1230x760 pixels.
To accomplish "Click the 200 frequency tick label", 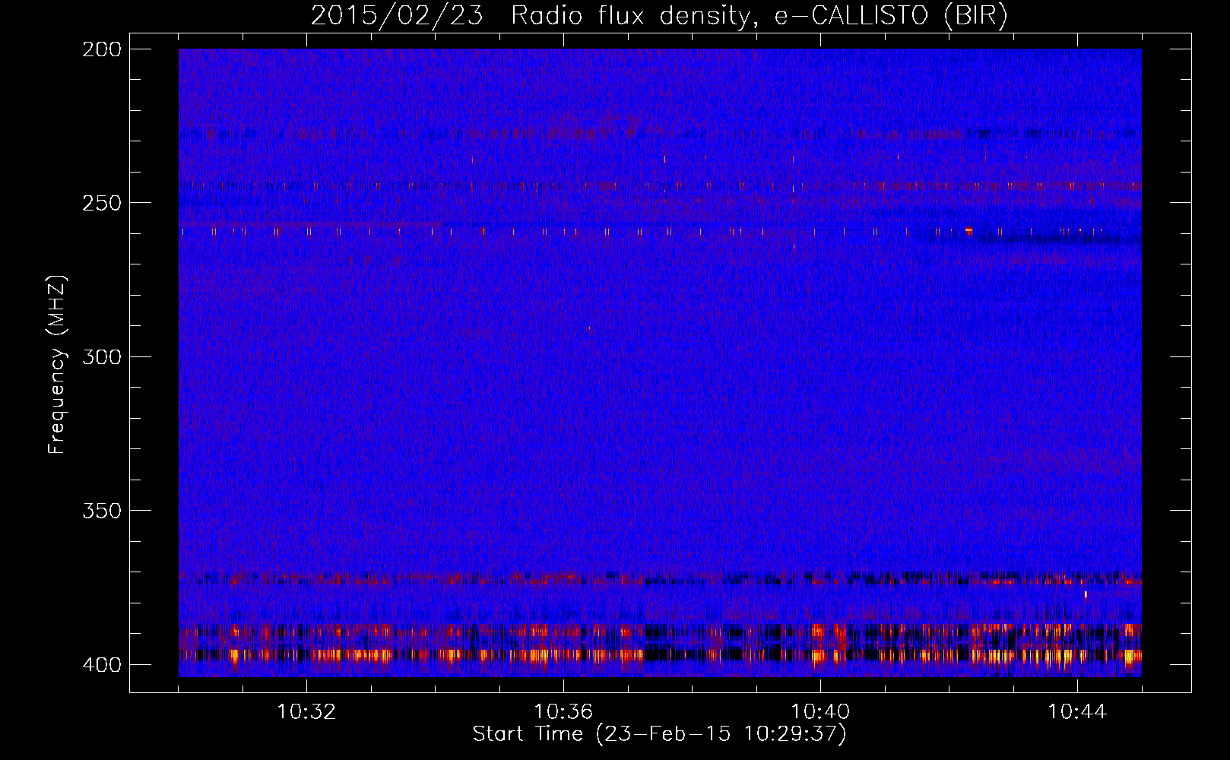I will pyautogui.click(x=102, y=49).
